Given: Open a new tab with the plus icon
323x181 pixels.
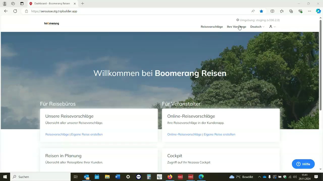Looking at the screenshot, I should pos(83,4).
